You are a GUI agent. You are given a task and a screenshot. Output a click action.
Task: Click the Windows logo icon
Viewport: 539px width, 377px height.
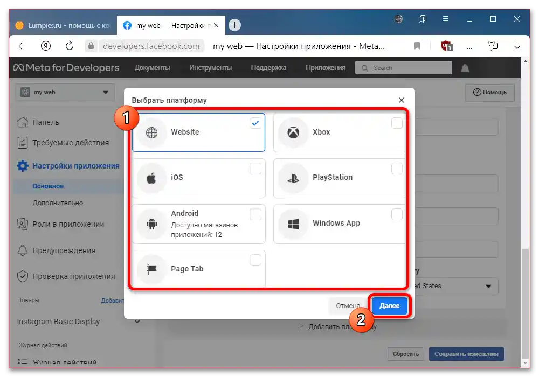coord(293,224)
